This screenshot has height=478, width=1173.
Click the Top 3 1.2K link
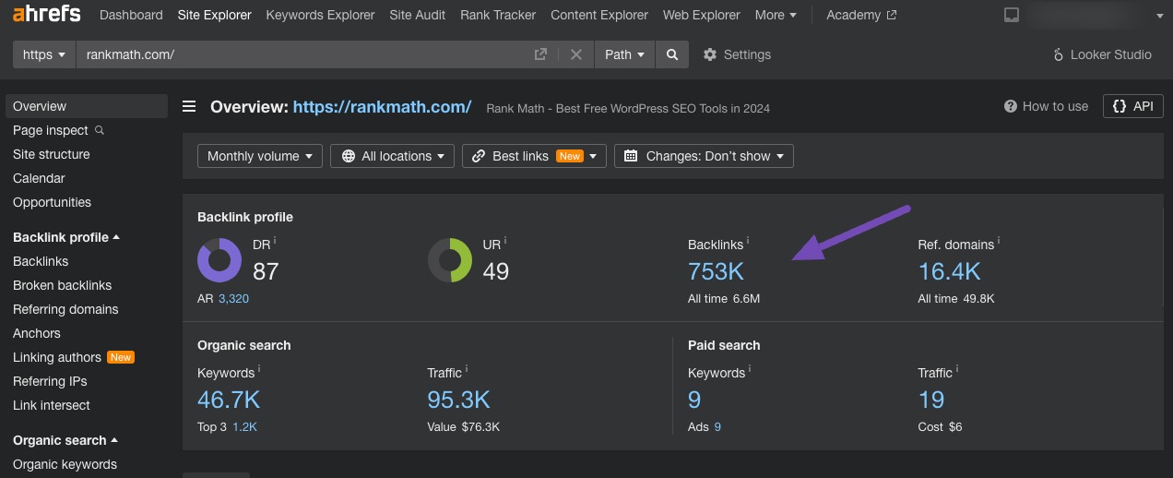pos(244,427)
